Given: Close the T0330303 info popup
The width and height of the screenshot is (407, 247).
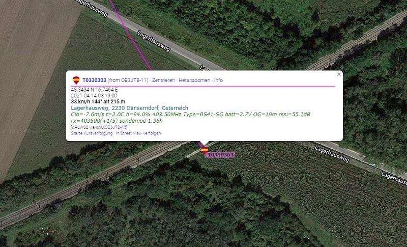Looking at the screenshot, I should 339,74.
